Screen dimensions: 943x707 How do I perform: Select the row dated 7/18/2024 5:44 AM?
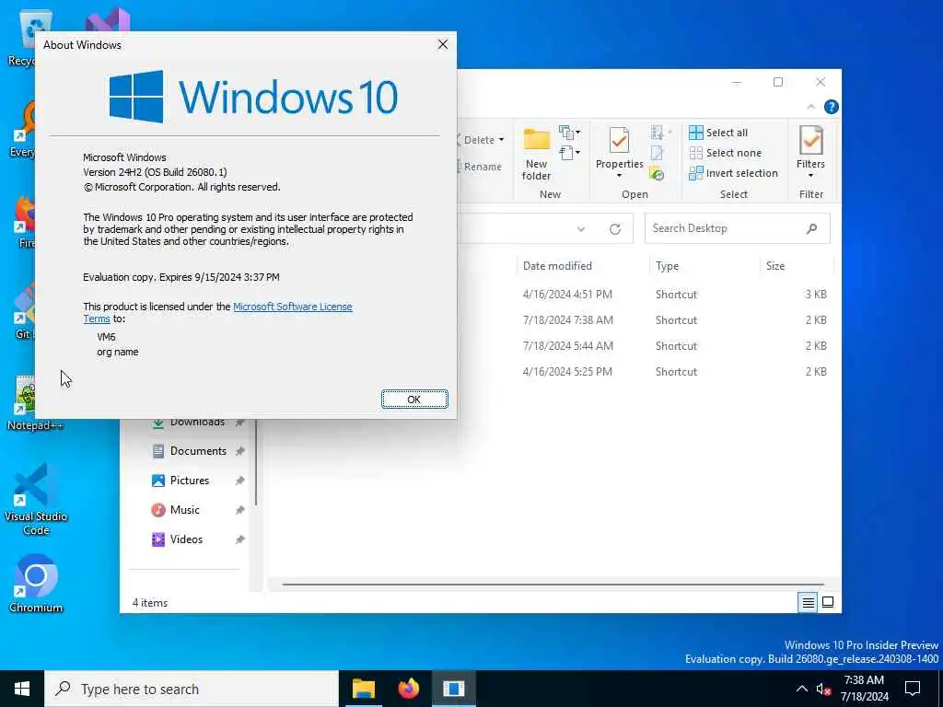(x=645, y=346)
